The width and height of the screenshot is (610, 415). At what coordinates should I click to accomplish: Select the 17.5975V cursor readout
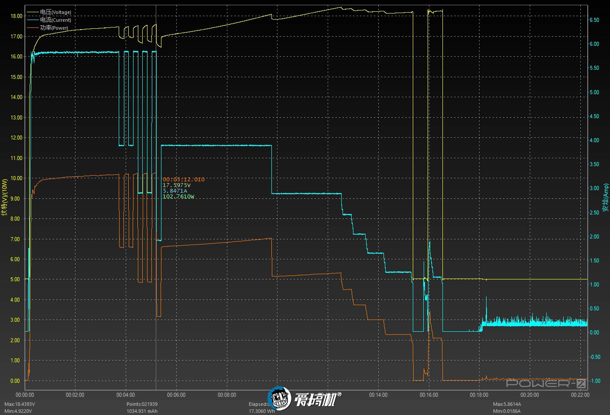tap(177, 185)
